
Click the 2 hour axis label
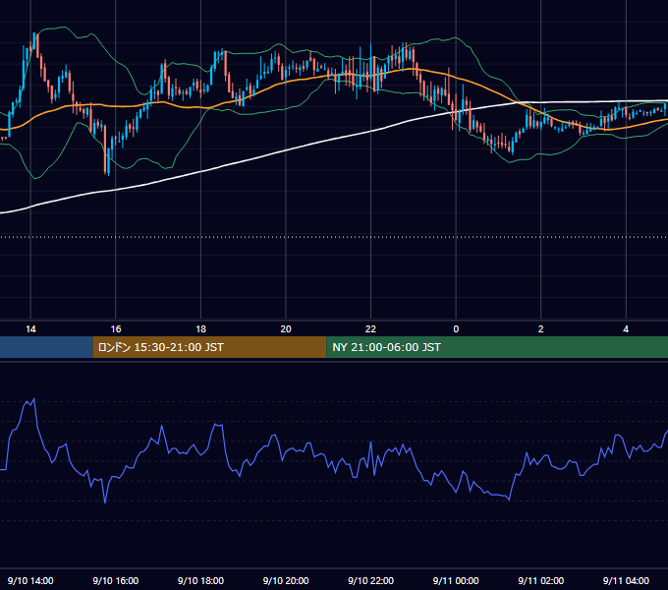(540, 329)
